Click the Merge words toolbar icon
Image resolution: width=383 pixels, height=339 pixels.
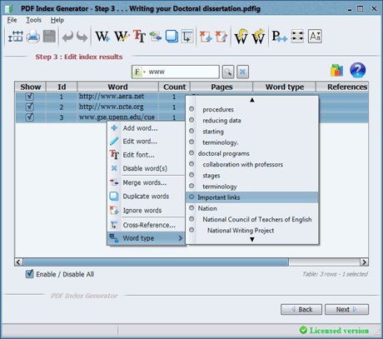pos(156,37)
